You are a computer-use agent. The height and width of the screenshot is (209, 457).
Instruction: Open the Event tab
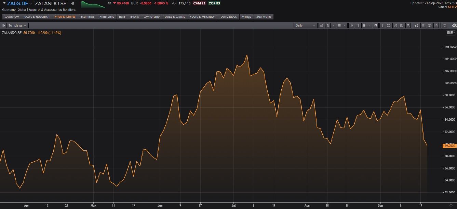(134, 17)
